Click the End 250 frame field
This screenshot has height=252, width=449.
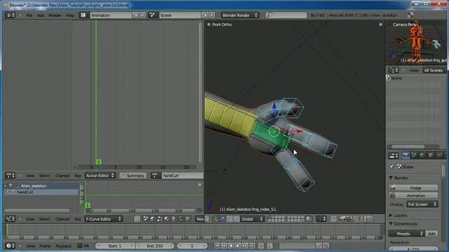[154, 246]
